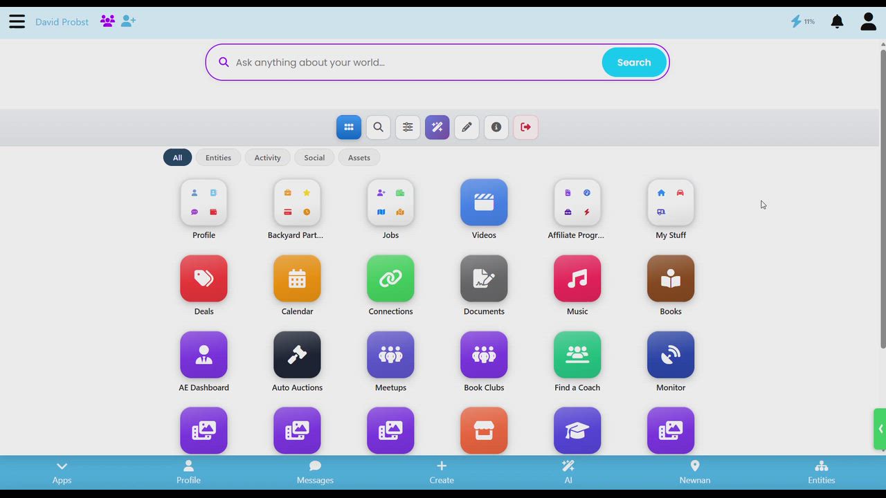Open the filter sliders toolbar button

(x=408, y=127)
